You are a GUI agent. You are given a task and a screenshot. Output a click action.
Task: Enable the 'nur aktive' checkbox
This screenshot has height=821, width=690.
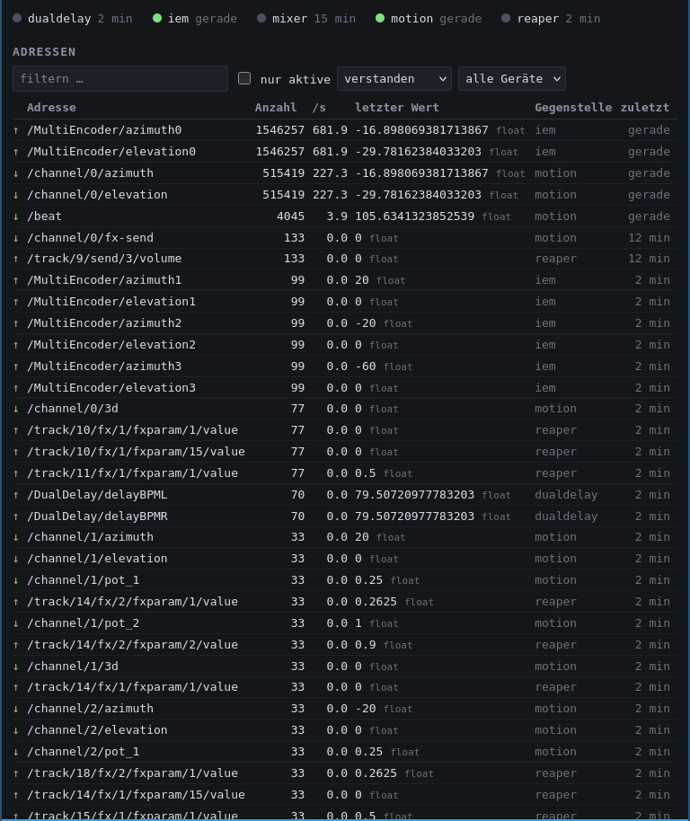(244, 78)
